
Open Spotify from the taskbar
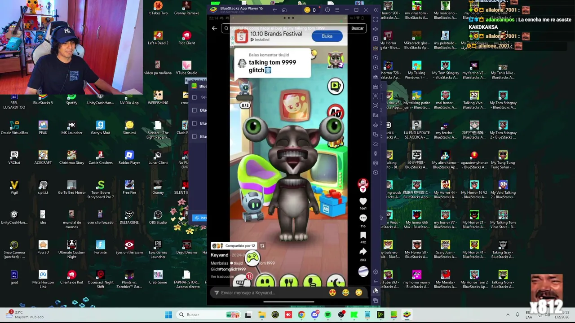pos(328,315)
